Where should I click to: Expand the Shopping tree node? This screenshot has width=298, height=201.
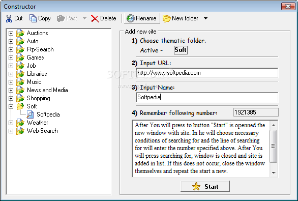pyautogui.click(x=11, y=99)
